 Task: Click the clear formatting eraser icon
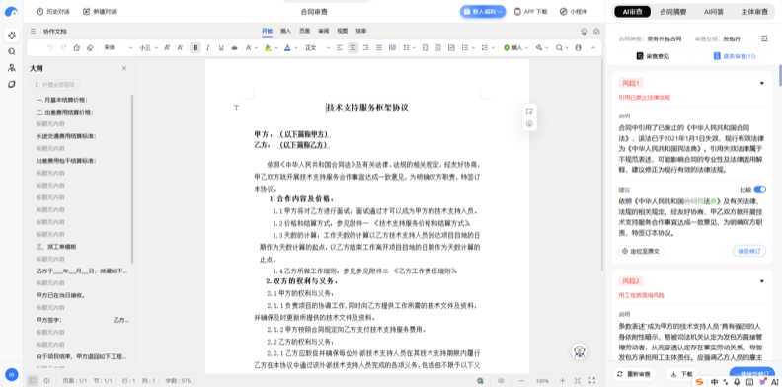90,47
